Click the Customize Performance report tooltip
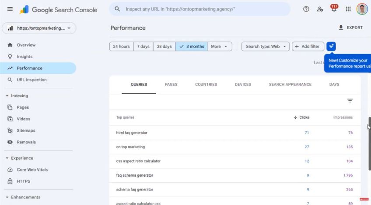371x205 pixels. pos(347,63)
